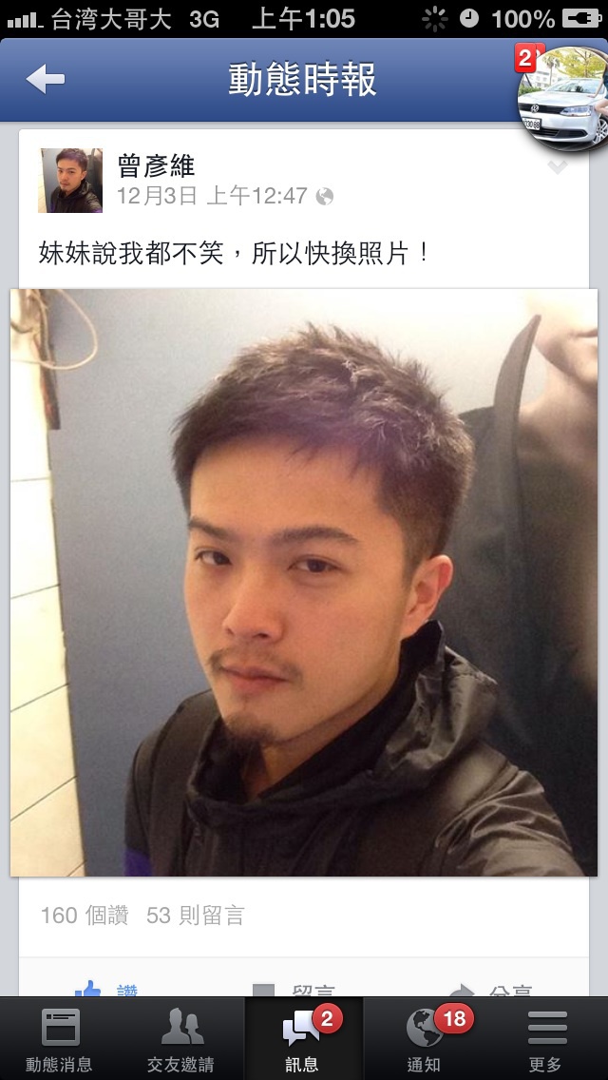Tap the 動態時報 header title
Image resolution: width=608 pixels, height=1080 pixels.
pyautogui.click(x=303, y=80)
